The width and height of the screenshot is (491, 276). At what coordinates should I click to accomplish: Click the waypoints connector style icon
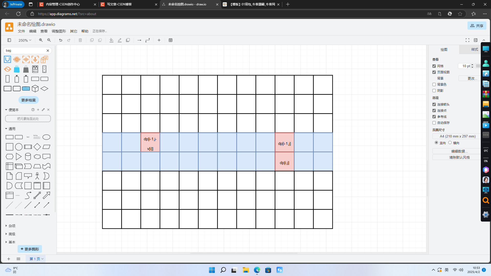pyautogui.click(x=148, y=40)
